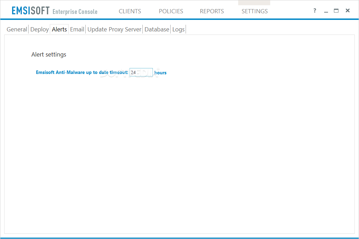Open the REPORTS section
This screenshot has height=239, width=359.
pyautogui.click(x=212, y=11)
